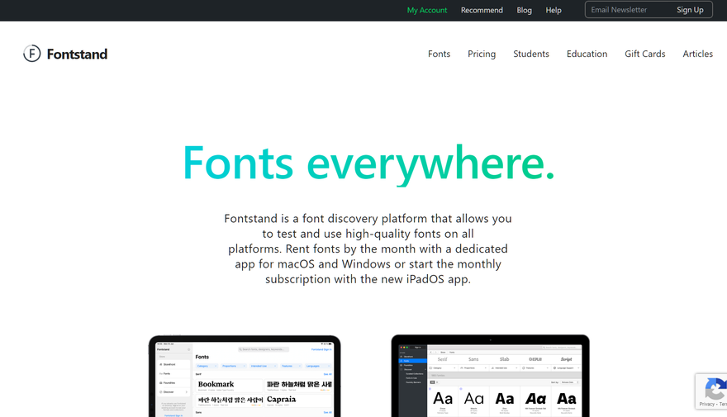
Task: Click the Sign Up newsletter button
Action: [x=690, y=10]
